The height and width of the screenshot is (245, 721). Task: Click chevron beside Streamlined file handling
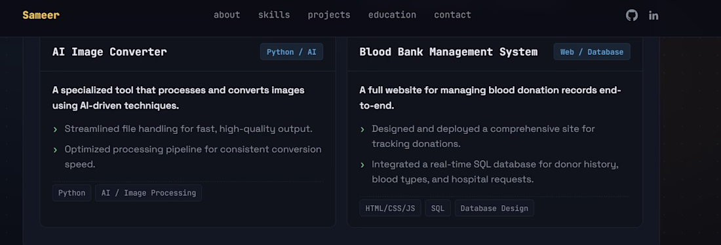click(x=55, y=129)
